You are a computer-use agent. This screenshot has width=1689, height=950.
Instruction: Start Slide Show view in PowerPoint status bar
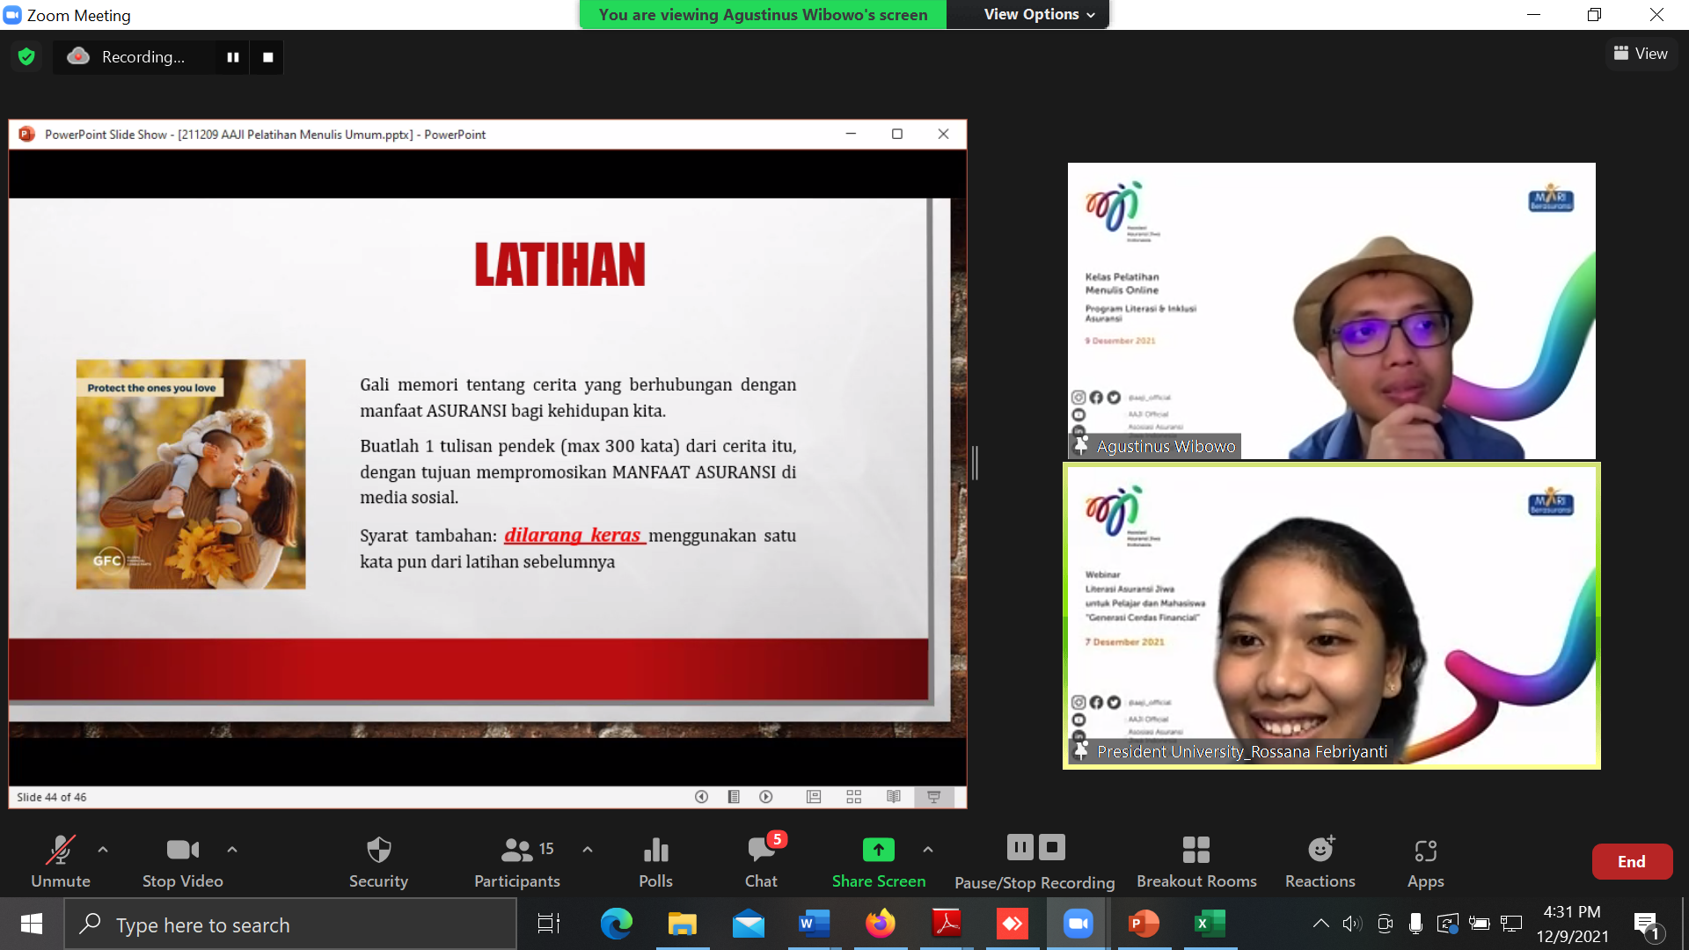click(x=933, y=797)
